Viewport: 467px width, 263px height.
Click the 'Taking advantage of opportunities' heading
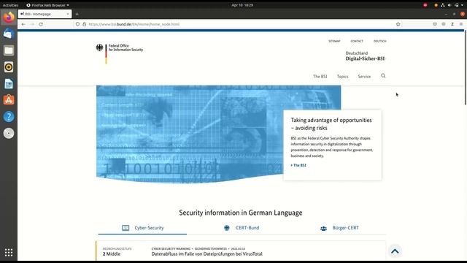pos(331,124)
